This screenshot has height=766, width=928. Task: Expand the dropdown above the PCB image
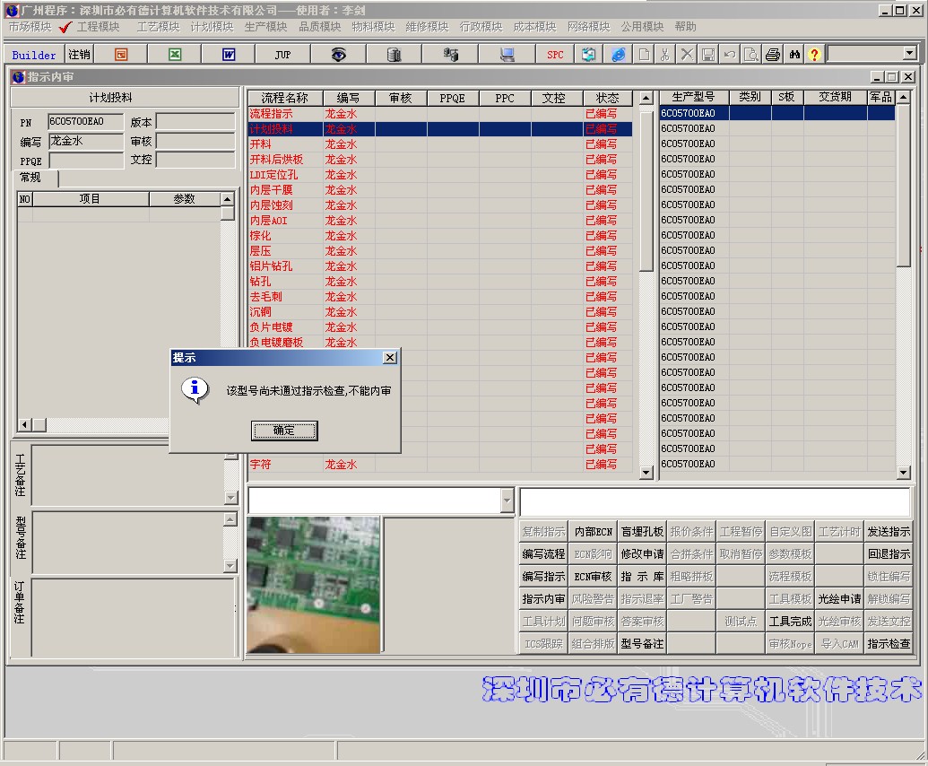[x=507, y=501]
